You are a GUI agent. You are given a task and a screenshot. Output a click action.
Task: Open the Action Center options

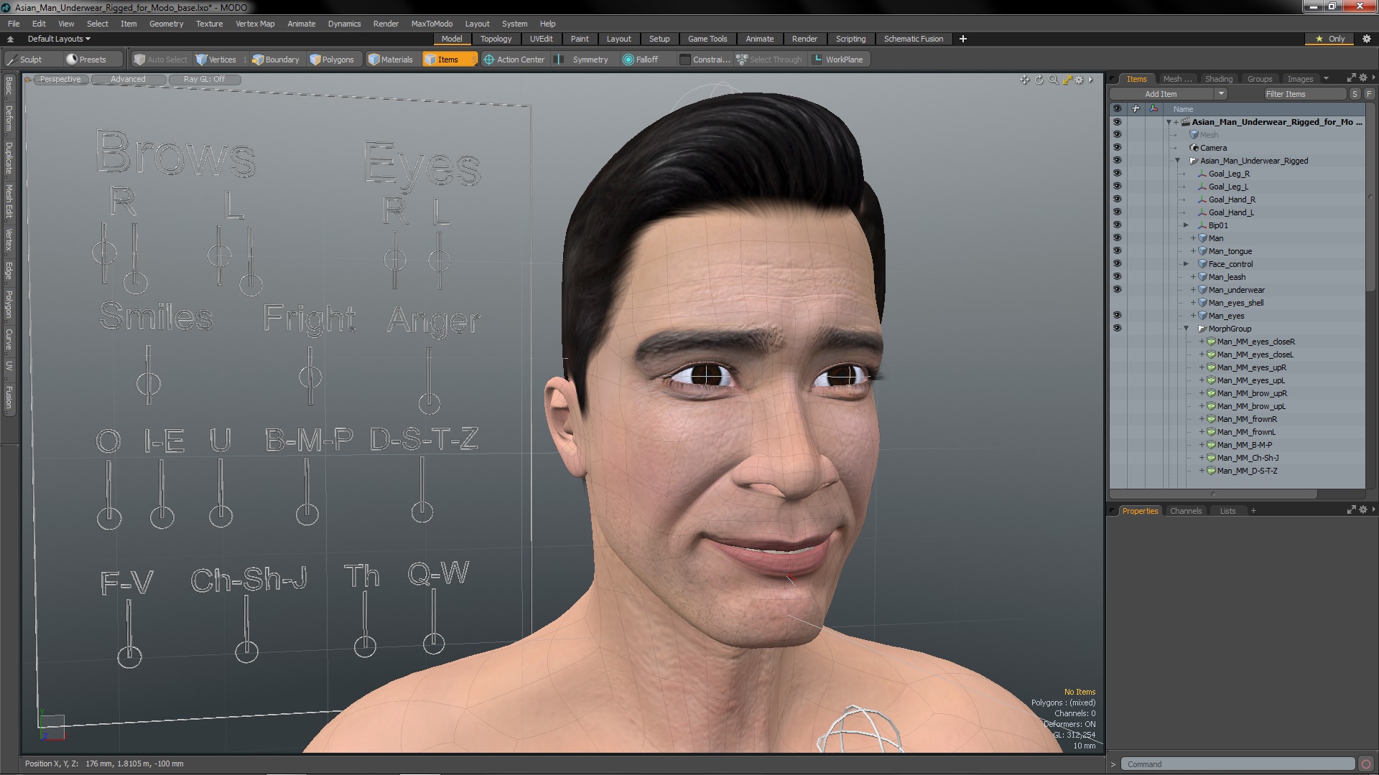pos(514,60)
